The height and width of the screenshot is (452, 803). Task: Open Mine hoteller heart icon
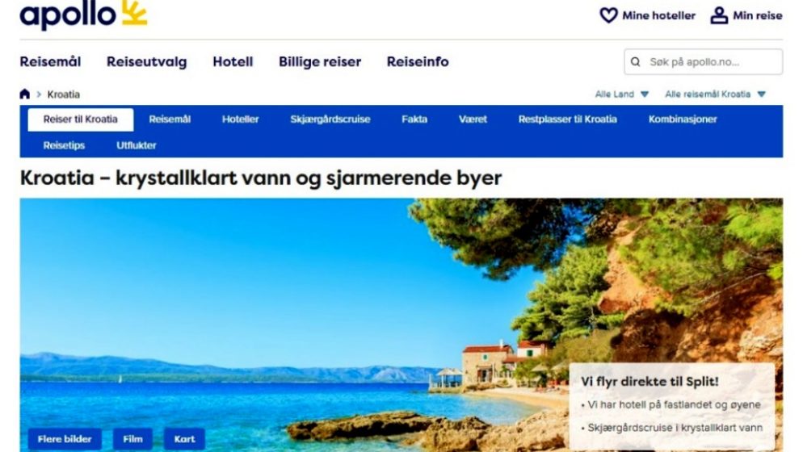(608, 15)
